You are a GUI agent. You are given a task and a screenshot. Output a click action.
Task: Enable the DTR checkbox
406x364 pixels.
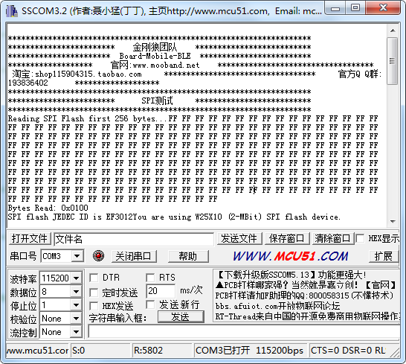click(x=94, y=278)
